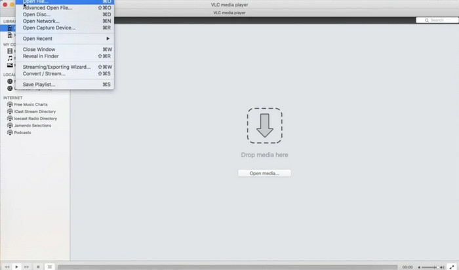Stop playback with the stop button
The height and width of the screenshot is (270, 459).
[x=38, y=267]
